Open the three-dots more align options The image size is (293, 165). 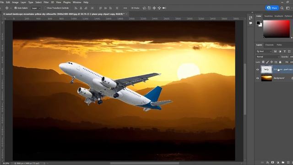pos(125,8)
